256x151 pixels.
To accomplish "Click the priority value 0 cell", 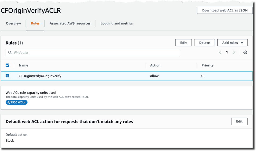I will coord(202,76).
